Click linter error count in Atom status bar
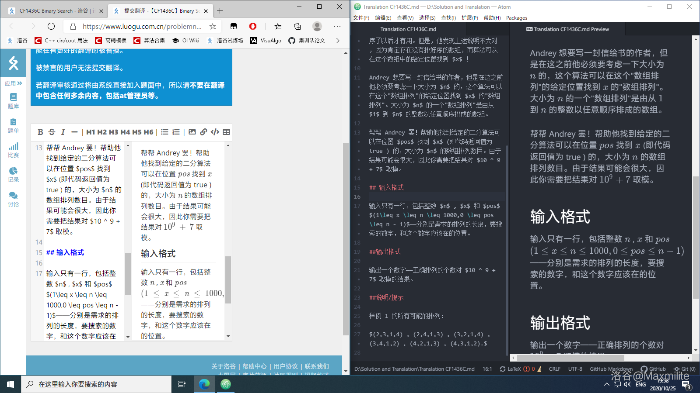 click(529, 369)
